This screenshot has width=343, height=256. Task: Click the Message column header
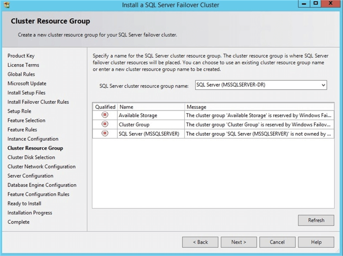point(259,107)
